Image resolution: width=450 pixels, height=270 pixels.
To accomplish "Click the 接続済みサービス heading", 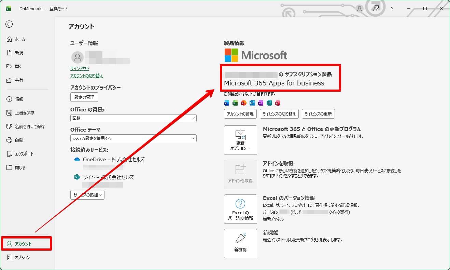I will coord(89,150).
